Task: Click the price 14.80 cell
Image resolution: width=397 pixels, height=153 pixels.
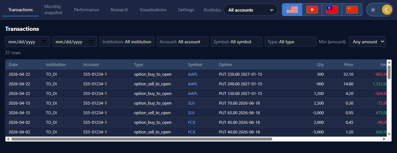Action: point(348,84)
